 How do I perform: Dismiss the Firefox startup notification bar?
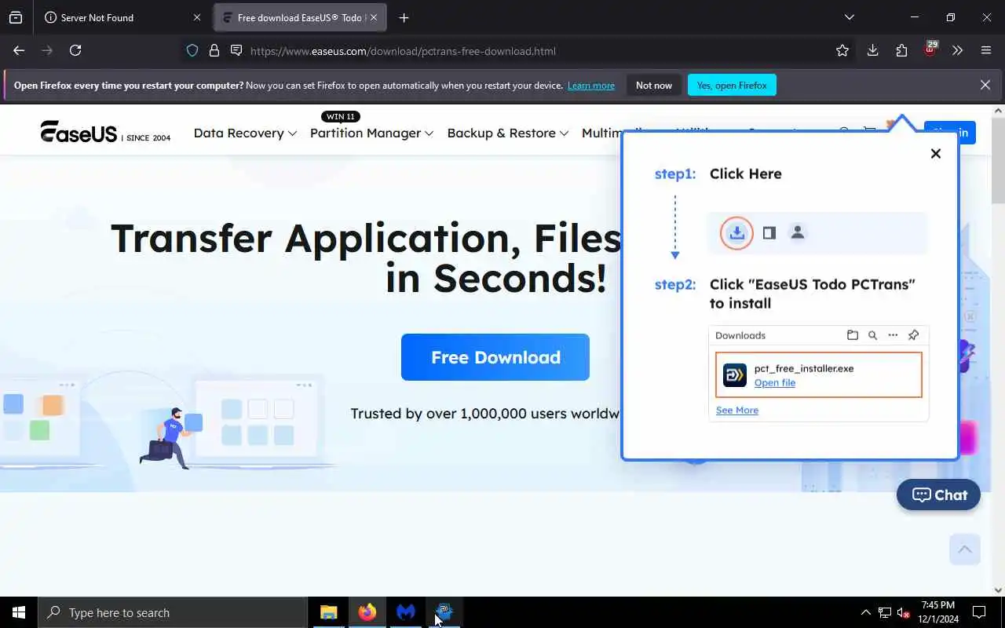click(985, 85)
